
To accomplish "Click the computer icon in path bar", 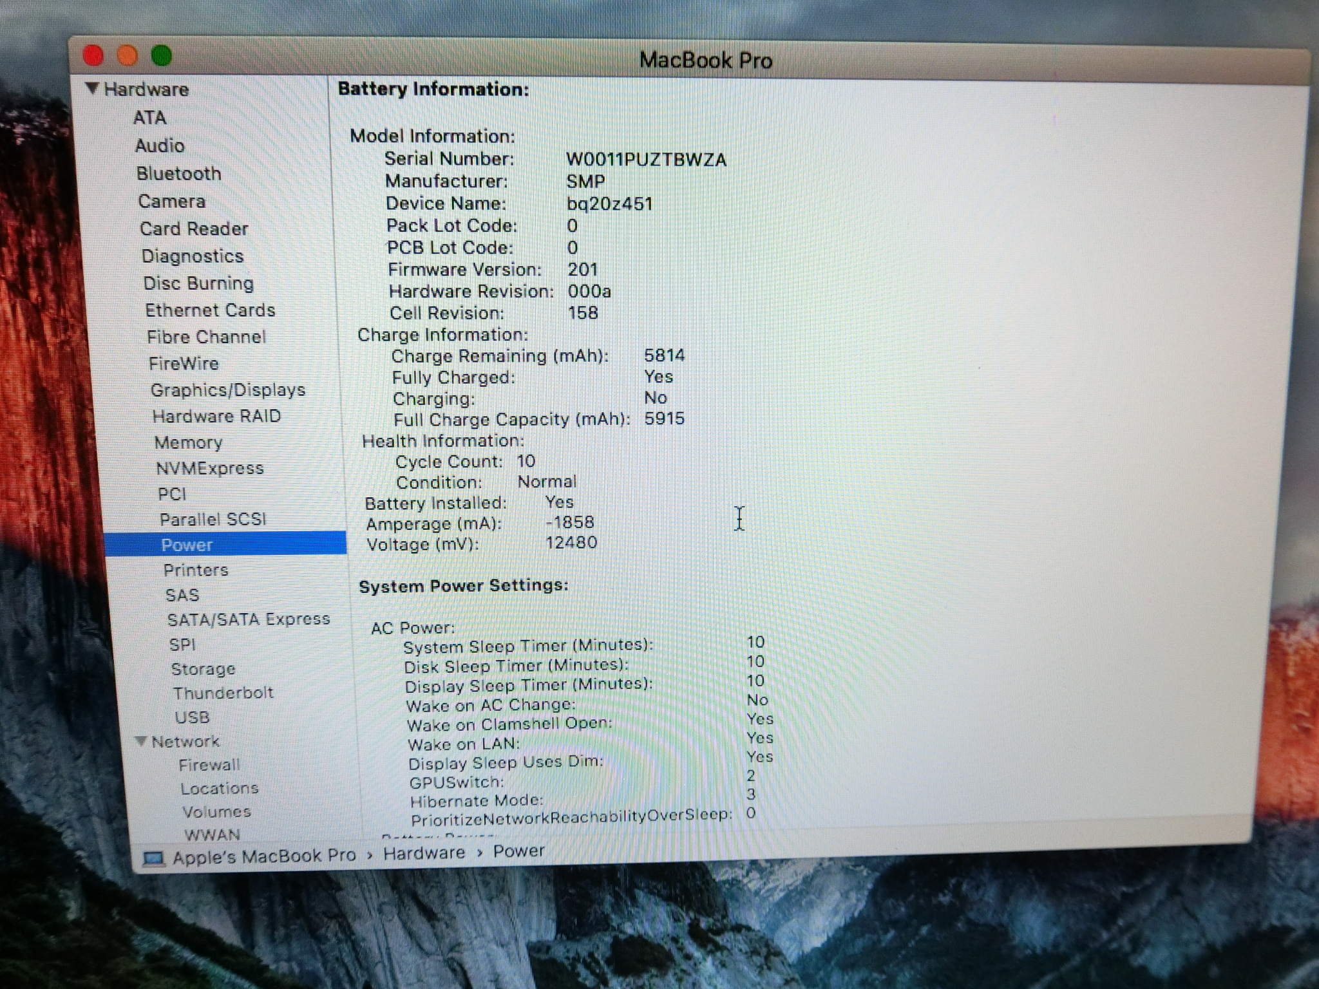I will 153,859.
